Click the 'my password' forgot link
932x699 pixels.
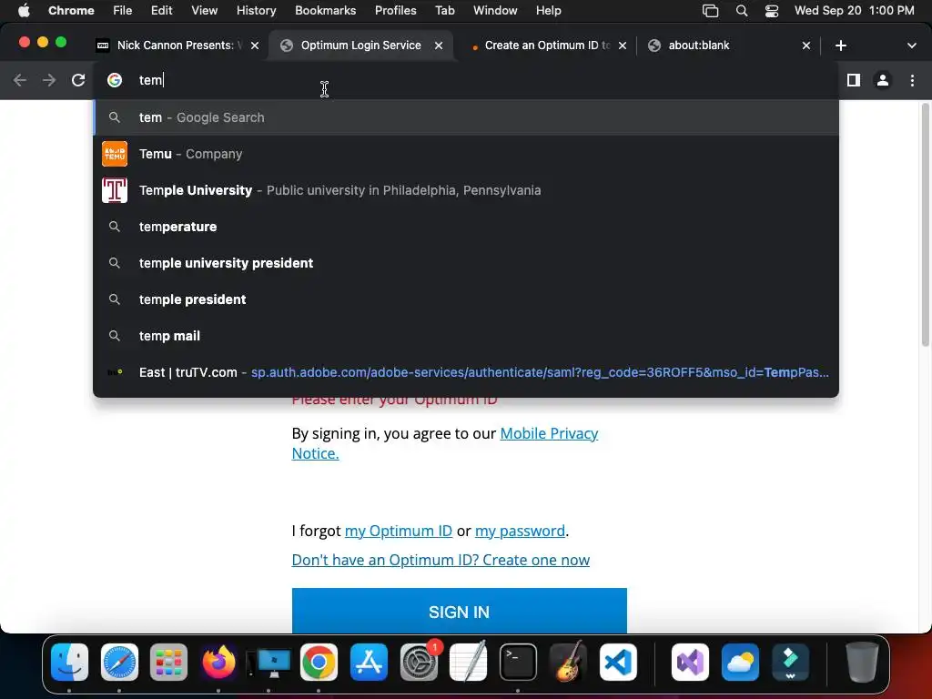[520, 531]
